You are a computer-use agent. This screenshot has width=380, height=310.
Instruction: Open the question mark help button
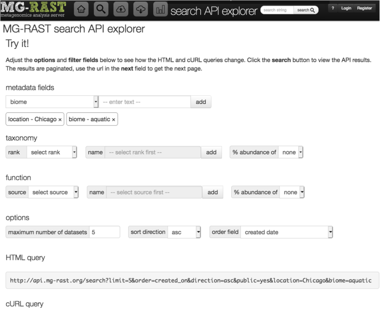point(333,8)
